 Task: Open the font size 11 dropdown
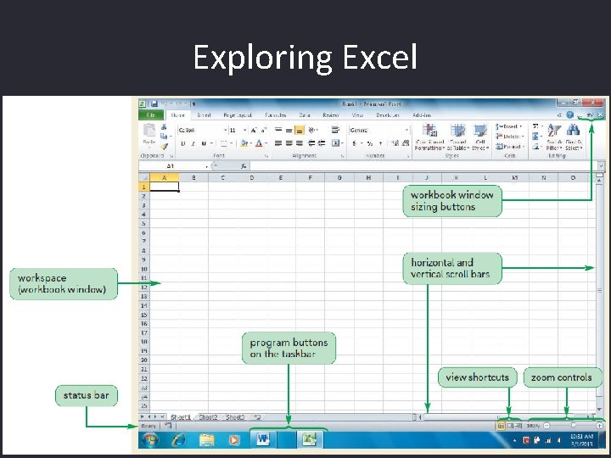pyautogui.click(x=244, y=130)
